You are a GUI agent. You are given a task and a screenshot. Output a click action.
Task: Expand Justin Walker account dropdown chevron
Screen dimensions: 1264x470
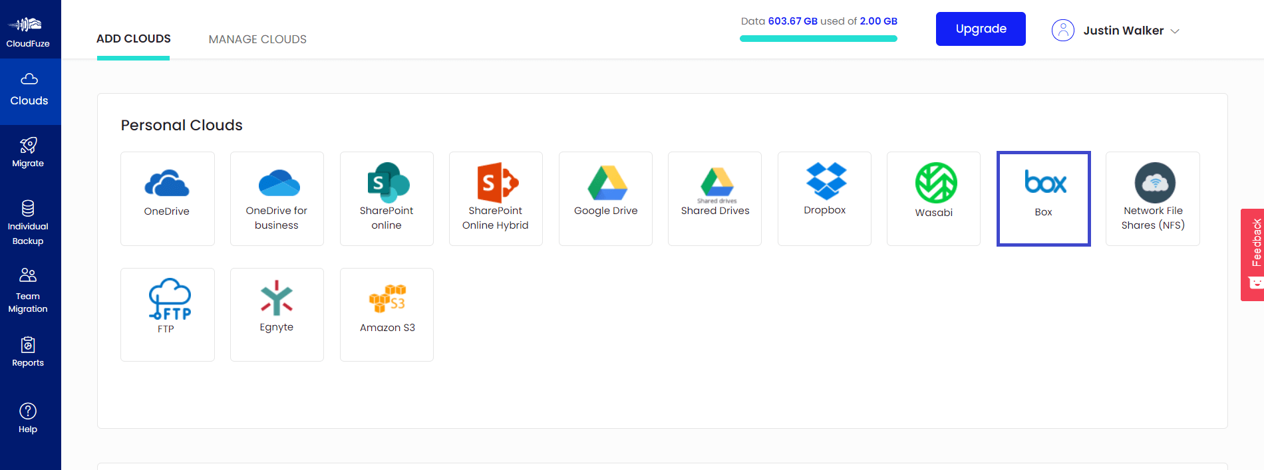pos(1175,31)
